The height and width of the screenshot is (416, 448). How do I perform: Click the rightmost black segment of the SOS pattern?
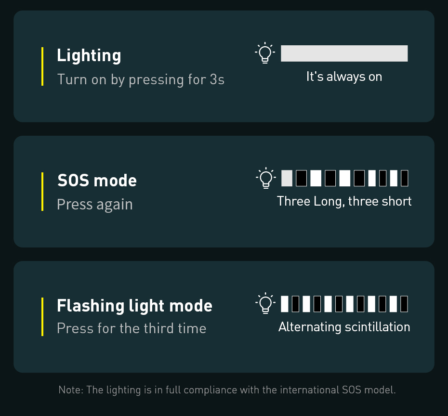pos(404,178)
